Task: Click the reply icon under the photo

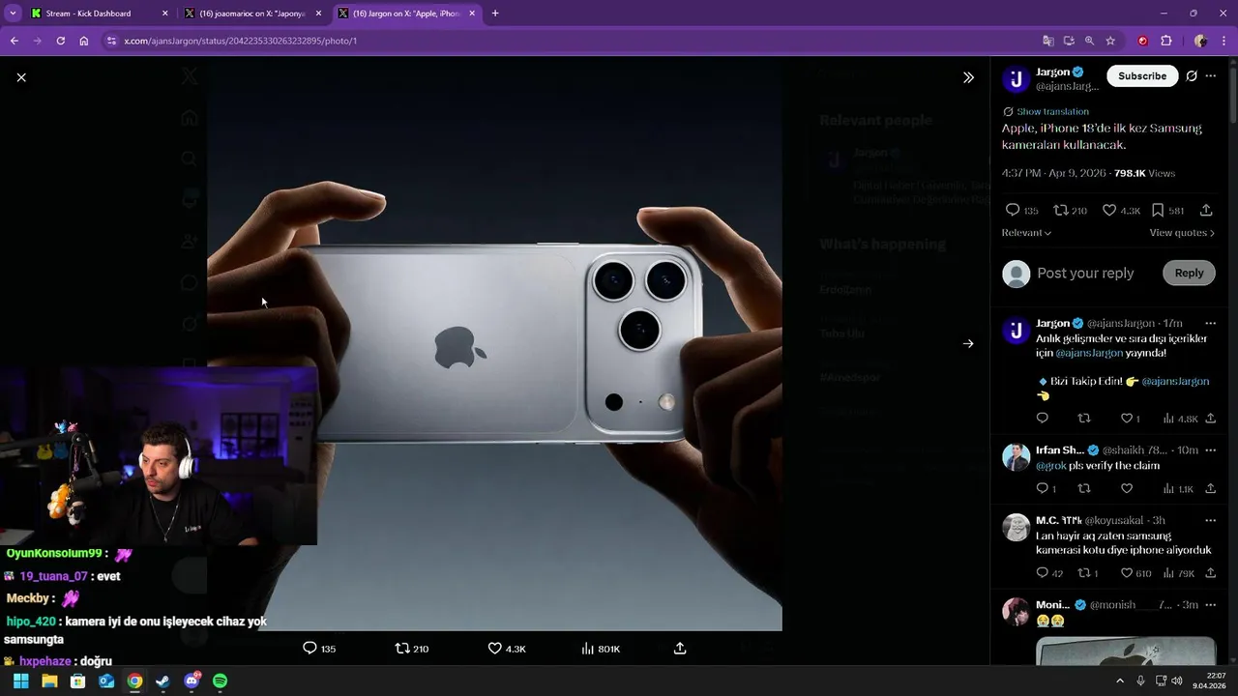Action: pos(309,648)
